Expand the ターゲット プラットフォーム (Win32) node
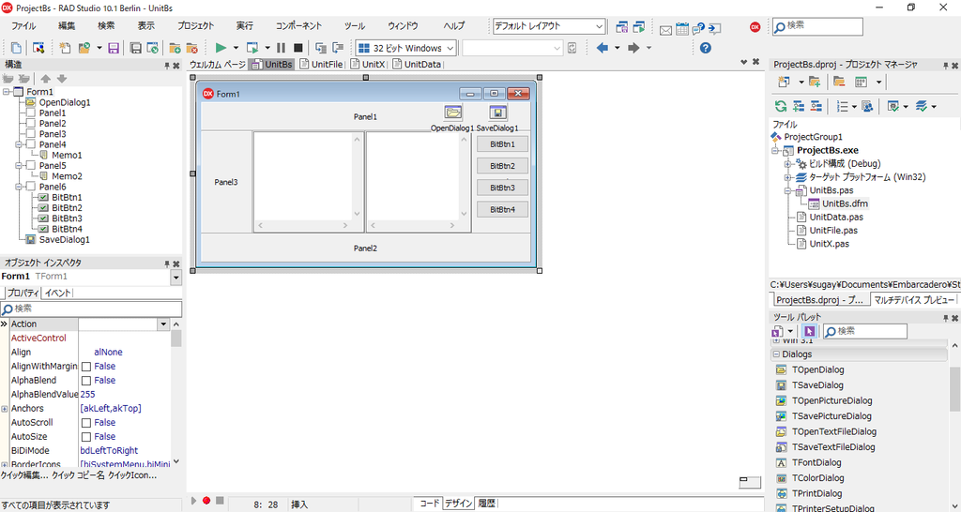 click(x=788, y=177)
